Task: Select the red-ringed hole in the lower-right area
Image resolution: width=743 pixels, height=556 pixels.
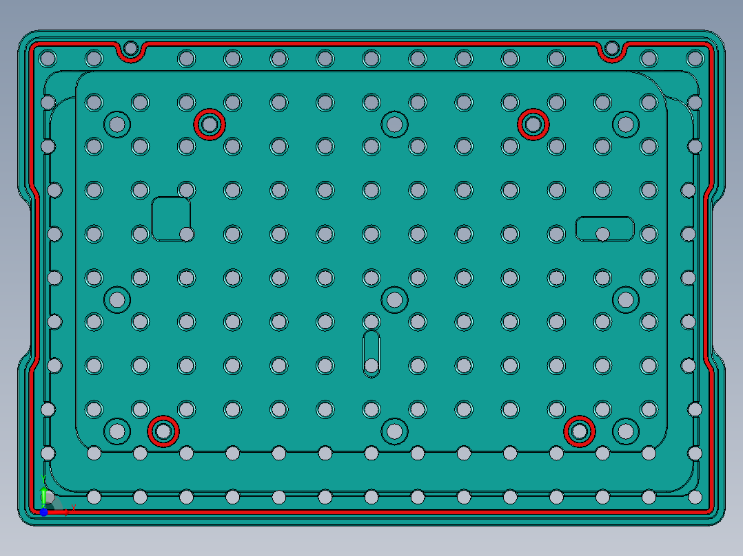Action: point(580,431)
